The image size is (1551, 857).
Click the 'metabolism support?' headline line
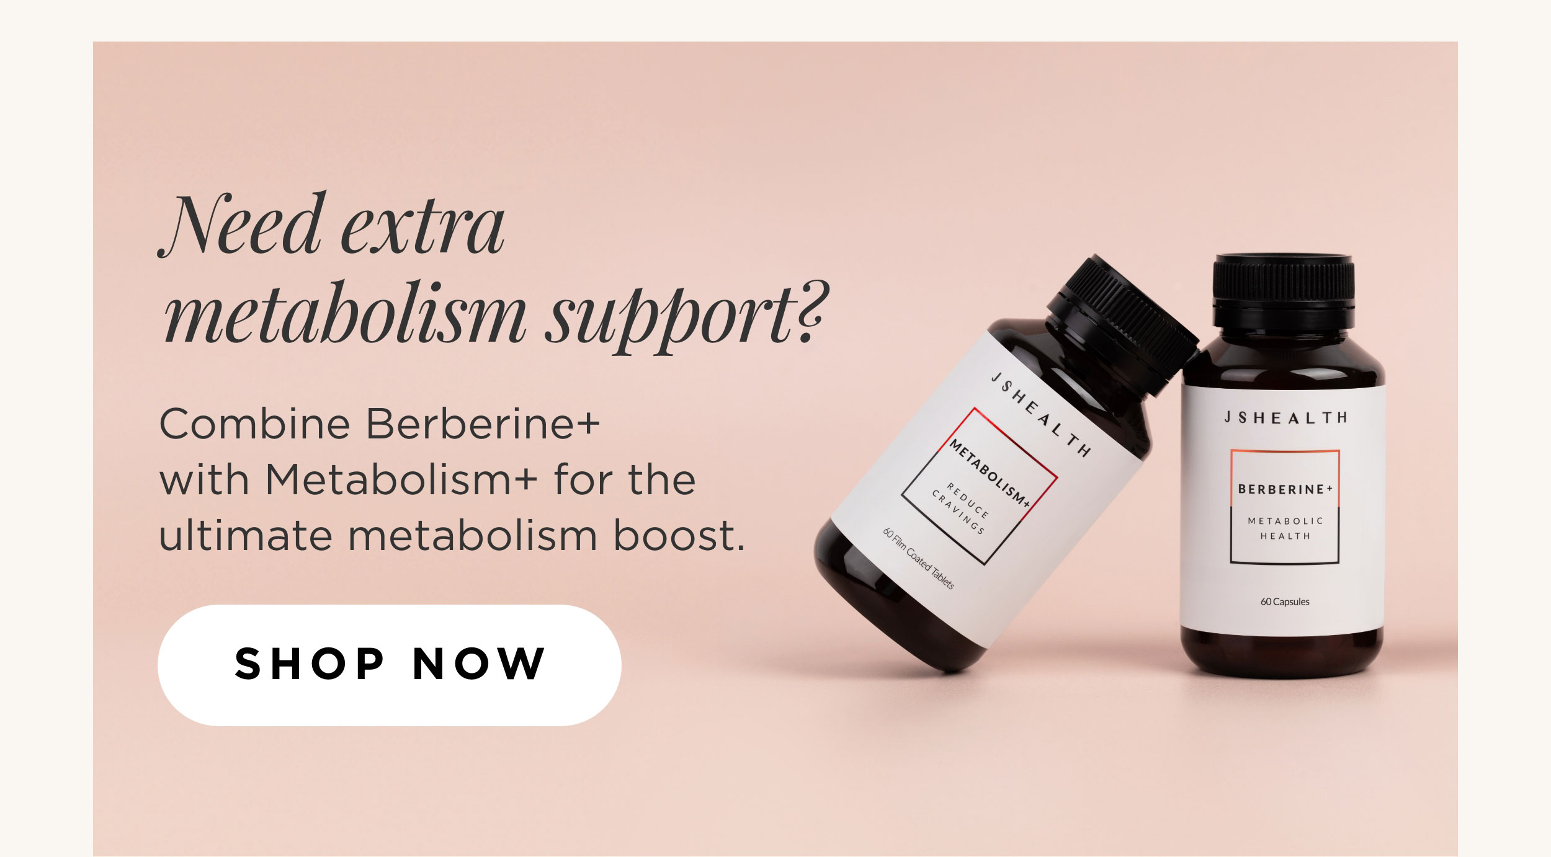pos(495,316)
